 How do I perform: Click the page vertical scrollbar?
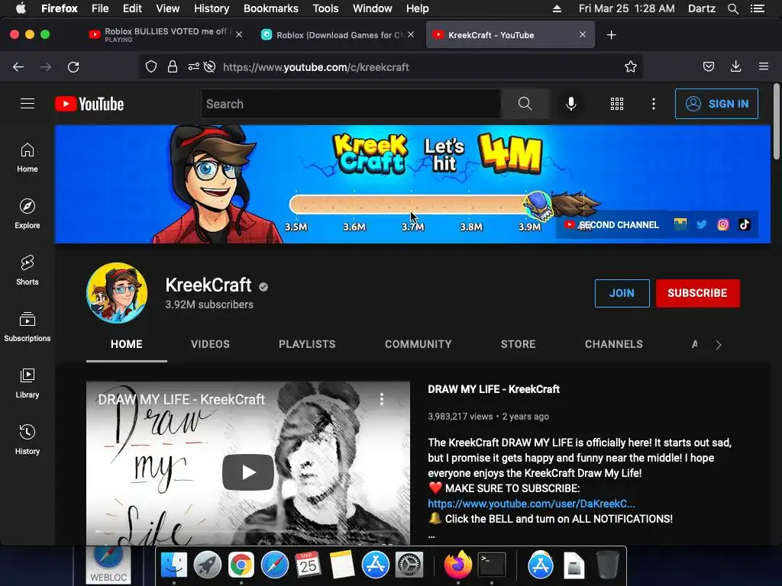point(776,122)
